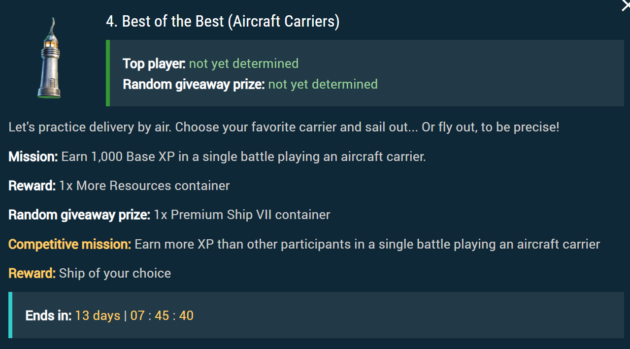Click the "Ship of your choice" reward
This screenshot has height=349, width=630.
[x=115, y=273]
